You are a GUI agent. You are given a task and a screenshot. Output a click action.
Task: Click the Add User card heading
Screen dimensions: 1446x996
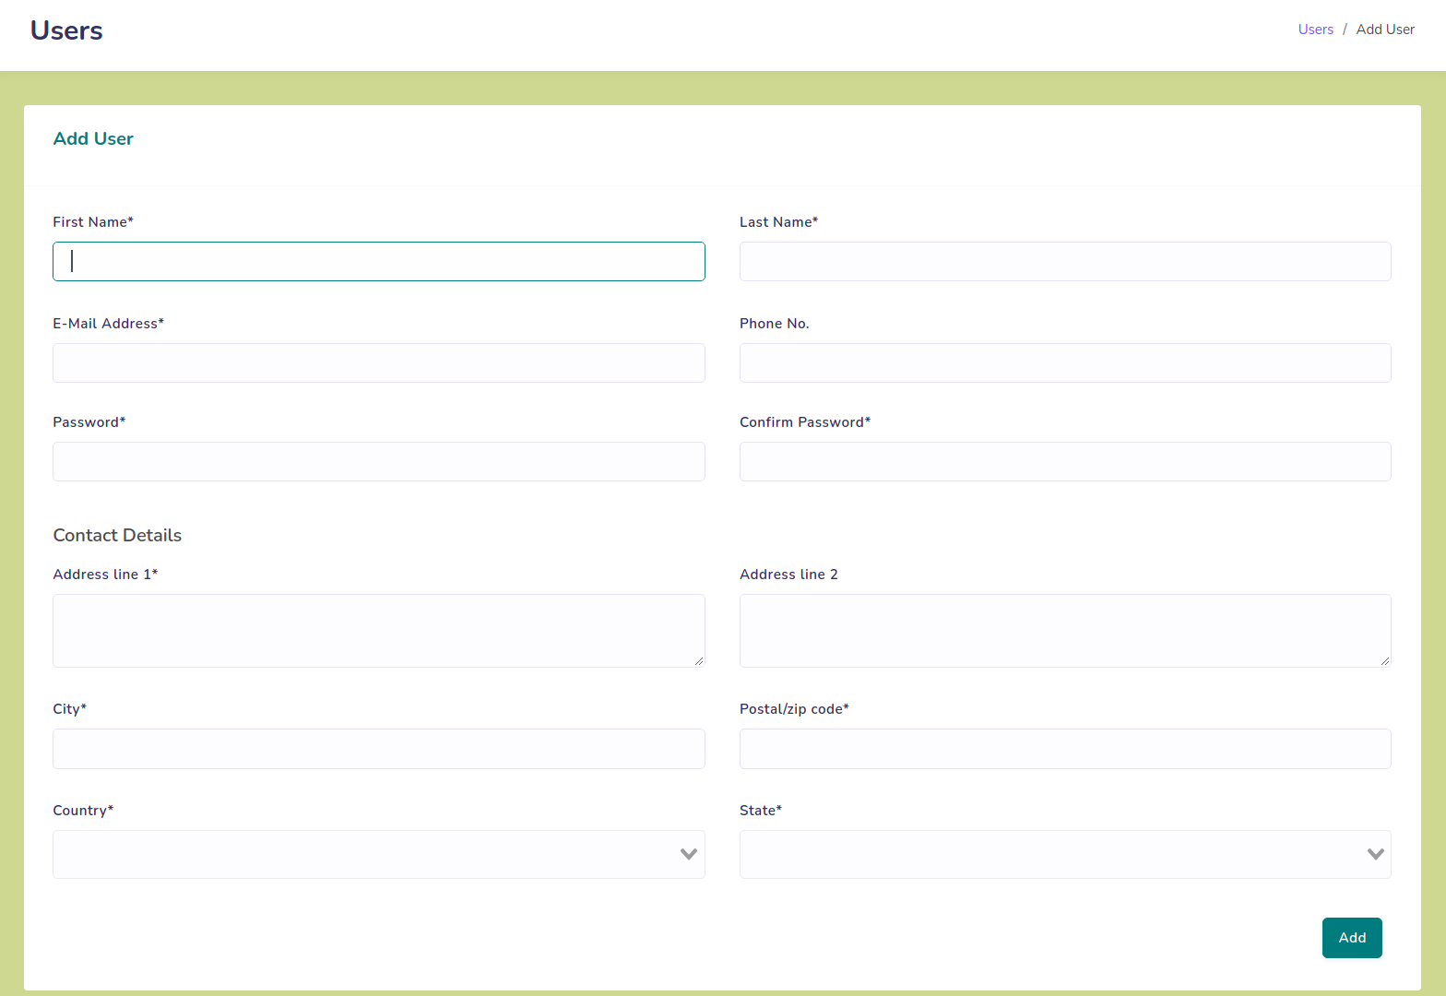click(x=93, y=139)
